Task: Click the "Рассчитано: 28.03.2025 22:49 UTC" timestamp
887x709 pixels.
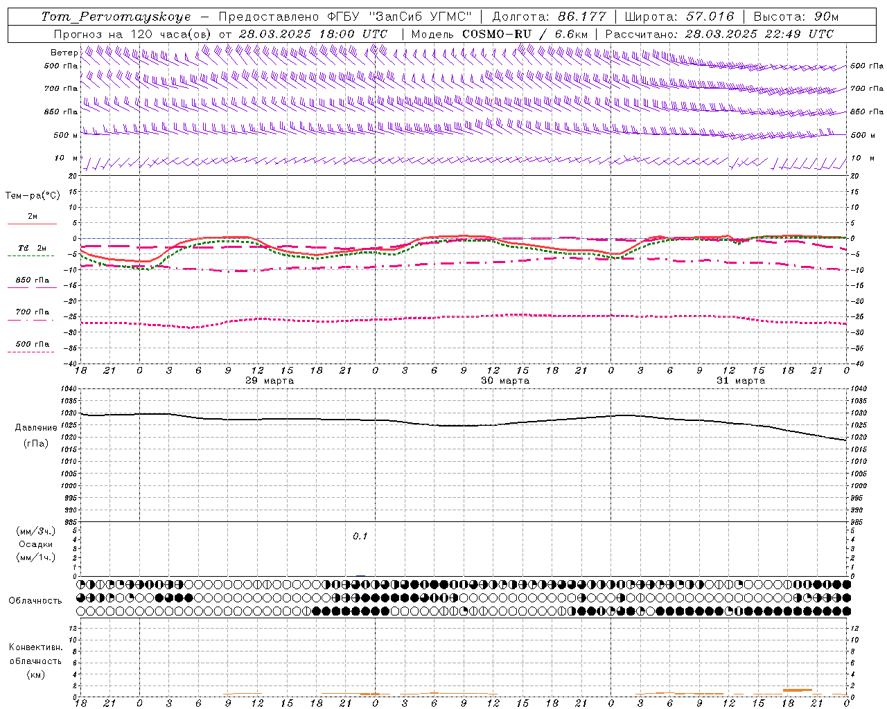Action: coord(719,34)
